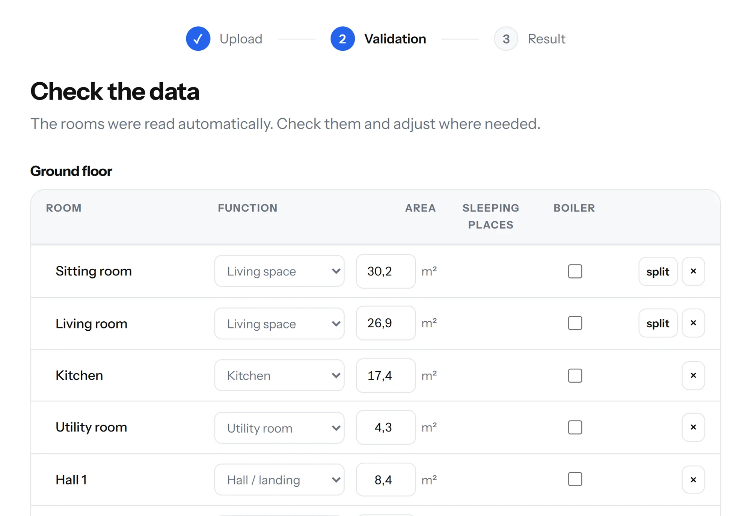Go to the Result step
The image size is (751, 516).
pyautogui.click(x=546, y=39)
